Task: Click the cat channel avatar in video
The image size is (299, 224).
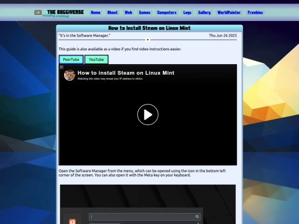Action: coord(70,75)
